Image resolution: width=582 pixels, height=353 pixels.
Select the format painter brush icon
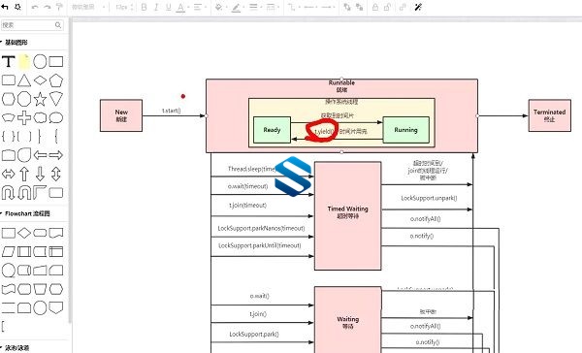pyautogui.click(x=59, y=7)
